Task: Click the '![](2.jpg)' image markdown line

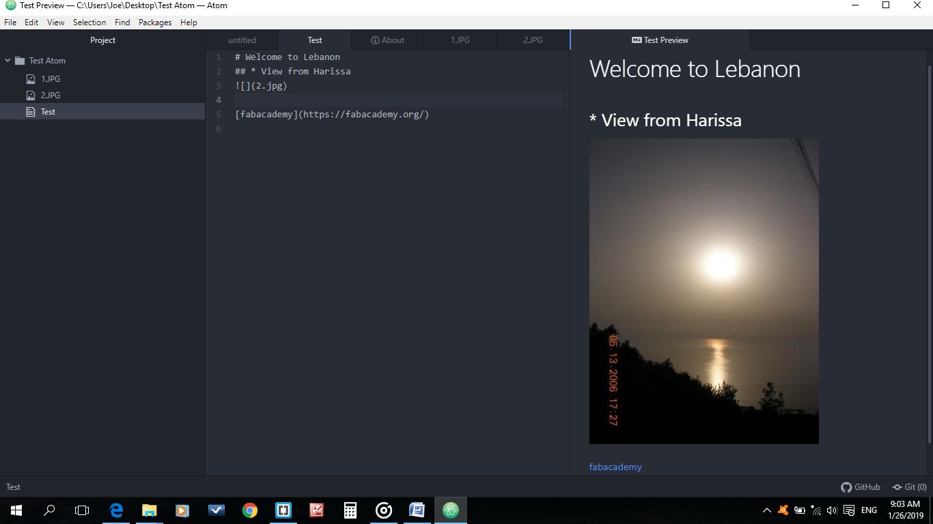Action: [261, 86]
